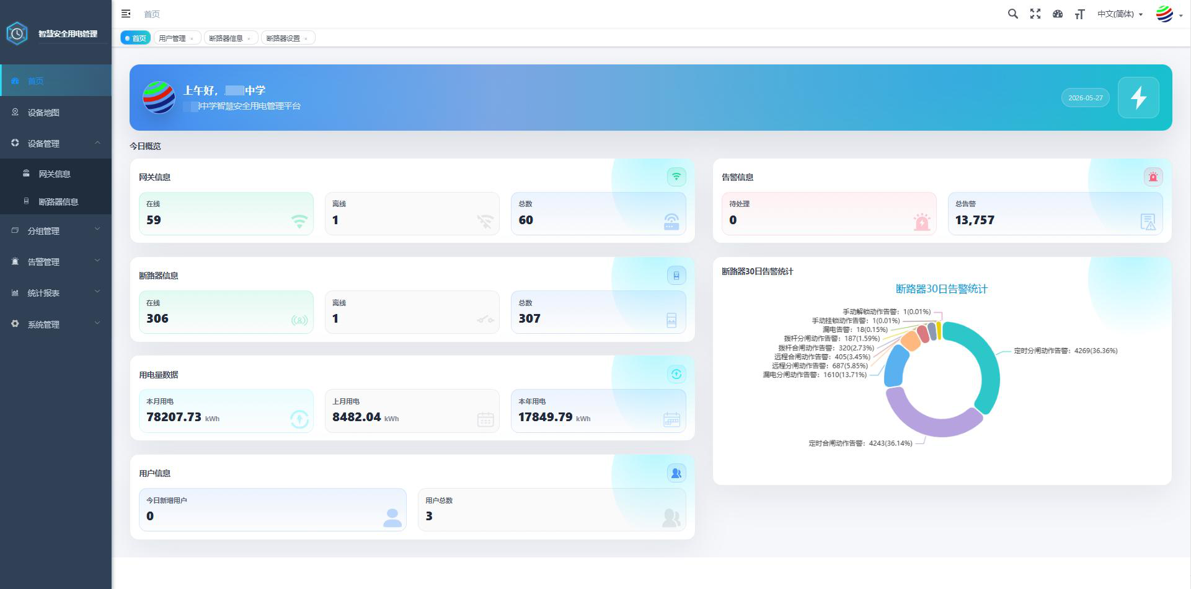Open the gateway 离线 1 card

pos(412,213)
